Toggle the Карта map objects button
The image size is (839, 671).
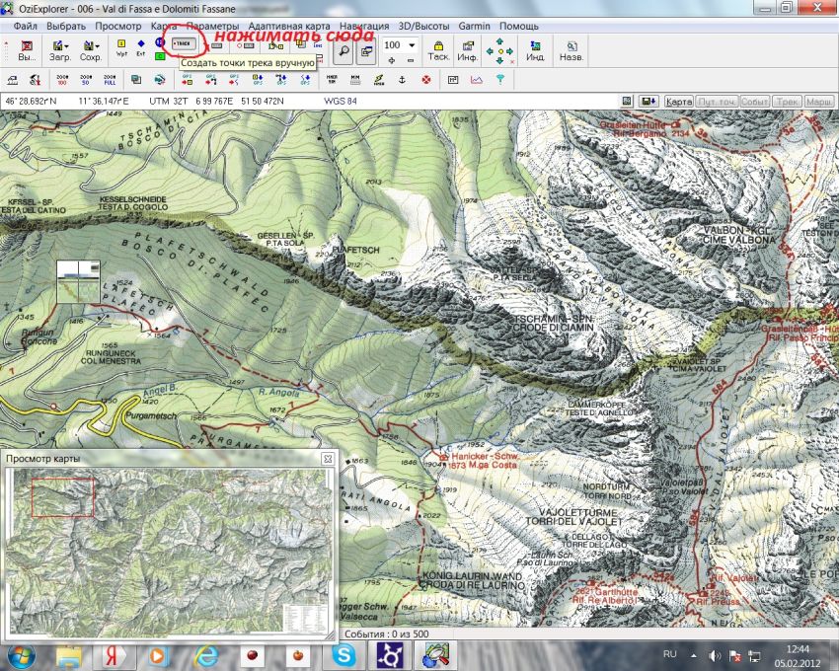coord(678,102)
